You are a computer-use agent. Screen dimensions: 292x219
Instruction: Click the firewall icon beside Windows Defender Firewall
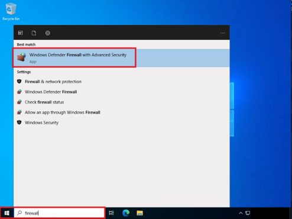pyautogui.click(x=19, y=92)
